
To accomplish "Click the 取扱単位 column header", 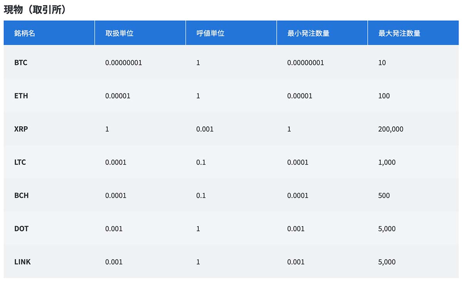I will 140,33.
